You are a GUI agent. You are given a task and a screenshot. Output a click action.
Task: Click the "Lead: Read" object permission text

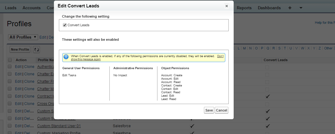[x=169, y=99]
